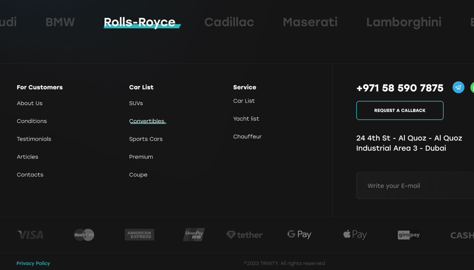Image resolution: width=474 pixels, height=270 pixels.
Task: Open the Coupe car category
Action: click(x=138, y=175)
